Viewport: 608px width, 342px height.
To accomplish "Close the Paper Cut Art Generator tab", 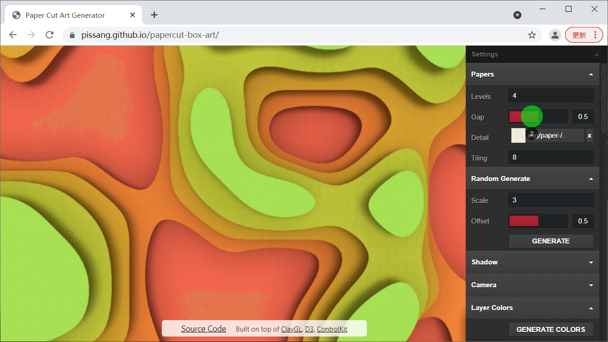I will [x=133, y=15].
